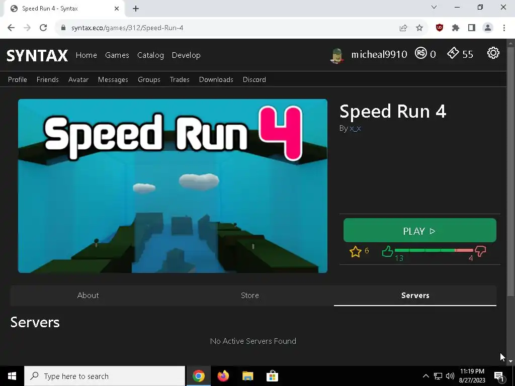Favorite the game with the star icon

[x=356, y=252]
